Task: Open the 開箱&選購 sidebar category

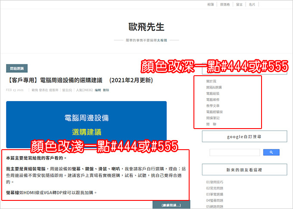Action: click(214, 87)
